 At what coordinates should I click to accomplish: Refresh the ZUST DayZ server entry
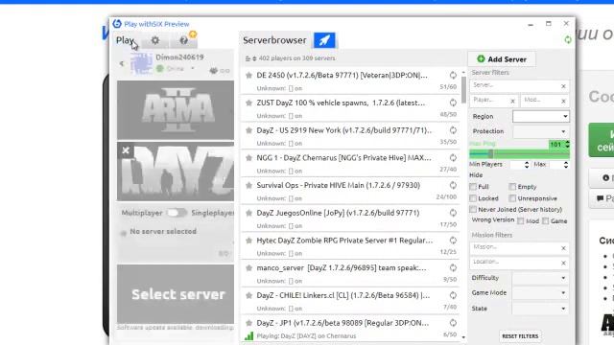pos(453,103)
